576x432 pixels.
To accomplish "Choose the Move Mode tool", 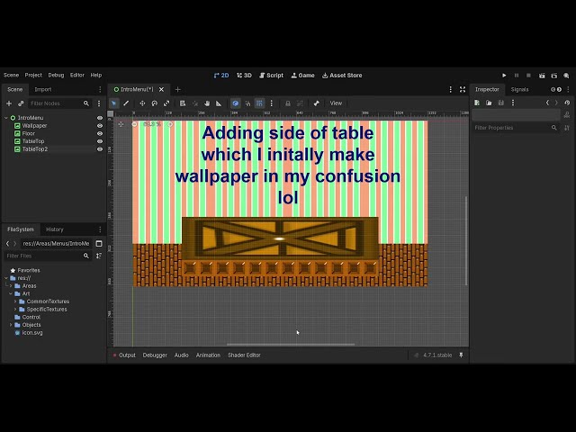I will pos(142,103).
